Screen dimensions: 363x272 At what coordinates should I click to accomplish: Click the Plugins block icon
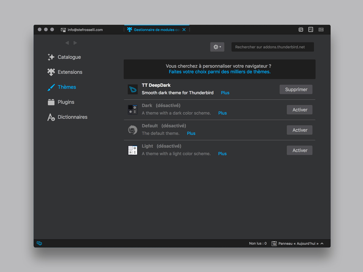click(51, 102)
